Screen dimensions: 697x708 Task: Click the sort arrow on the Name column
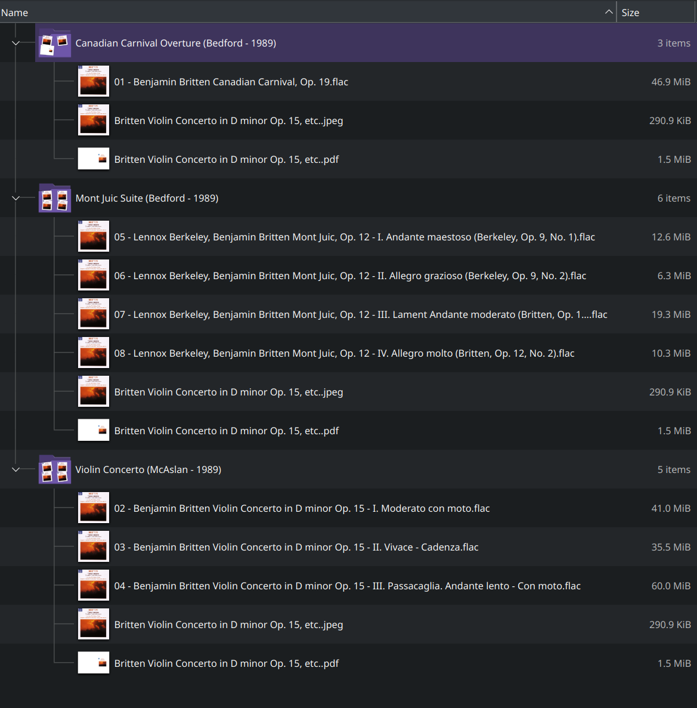point(608,11)
